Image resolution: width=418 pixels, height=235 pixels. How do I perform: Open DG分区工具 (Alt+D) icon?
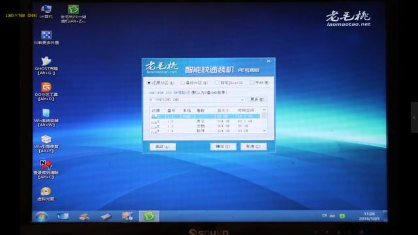46,92
